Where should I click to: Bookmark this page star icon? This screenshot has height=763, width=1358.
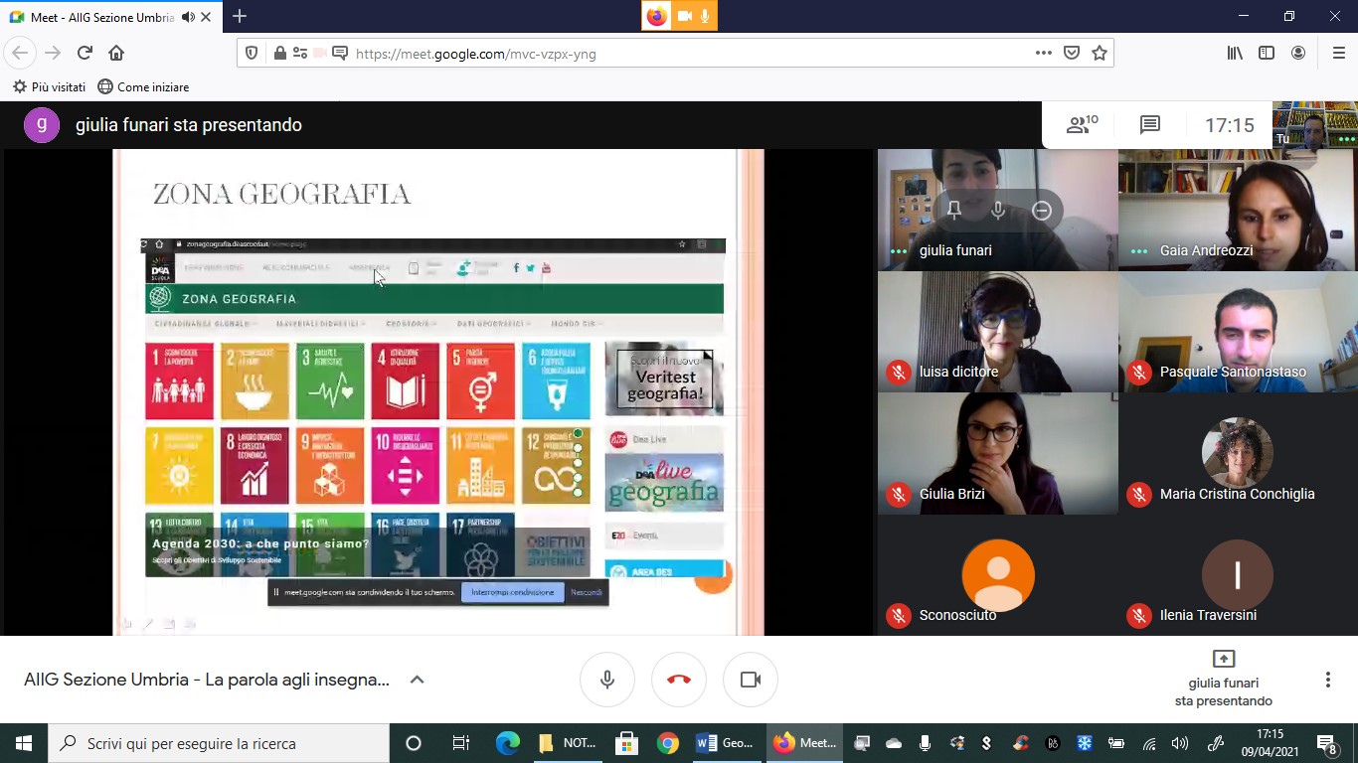[1100, 54]
